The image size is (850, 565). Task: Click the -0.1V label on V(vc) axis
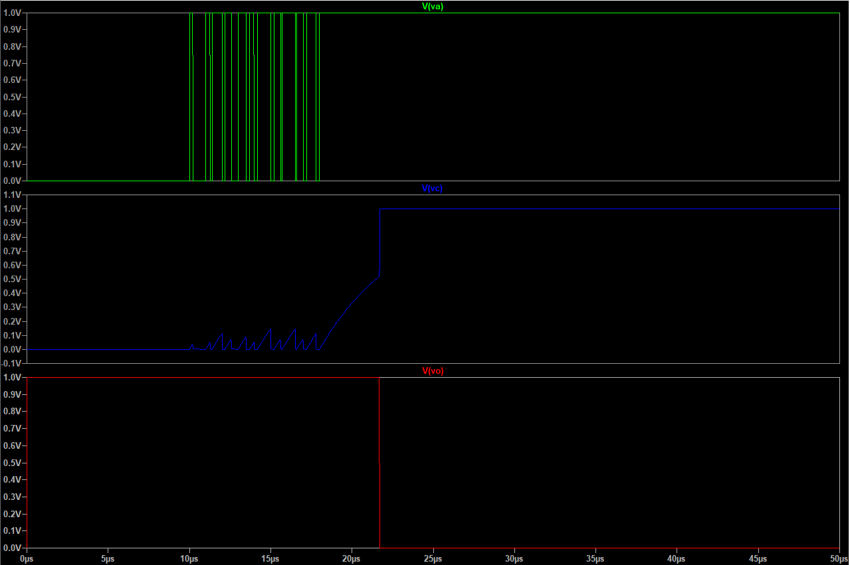click(12, 363)
